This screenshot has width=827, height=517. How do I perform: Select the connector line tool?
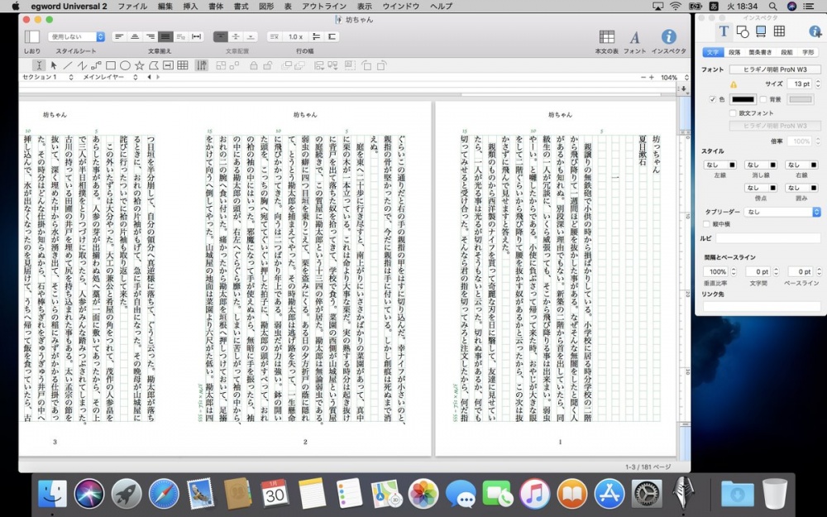pyautogui.click(x=96, y=65)
